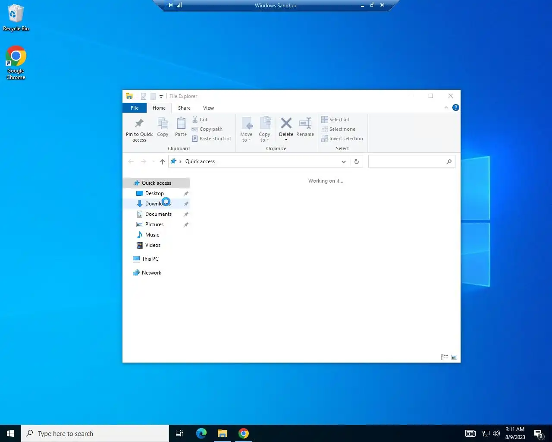Click Select all in ribbon
This screenshot has width=552, height=442.
[335, 120]
